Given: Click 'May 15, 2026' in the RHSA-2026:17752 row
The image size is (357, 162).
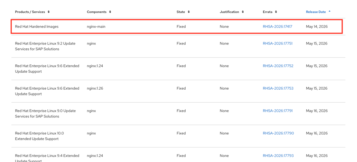Looking at the screenshot, I should [x=317, y=66].
